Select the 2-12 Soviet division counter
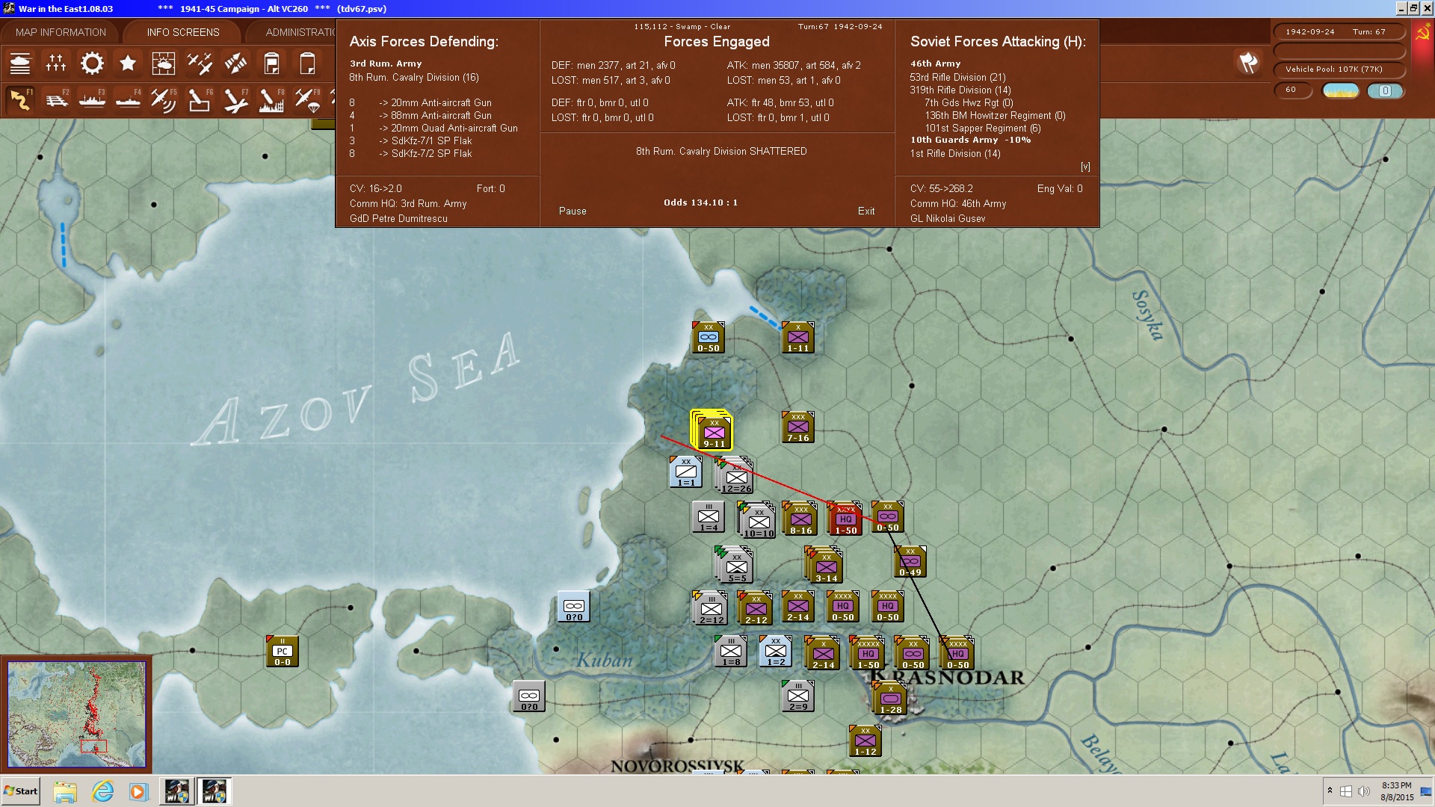Image resolution: width=1435 pixels, height=807 pixels. [755, 609]
